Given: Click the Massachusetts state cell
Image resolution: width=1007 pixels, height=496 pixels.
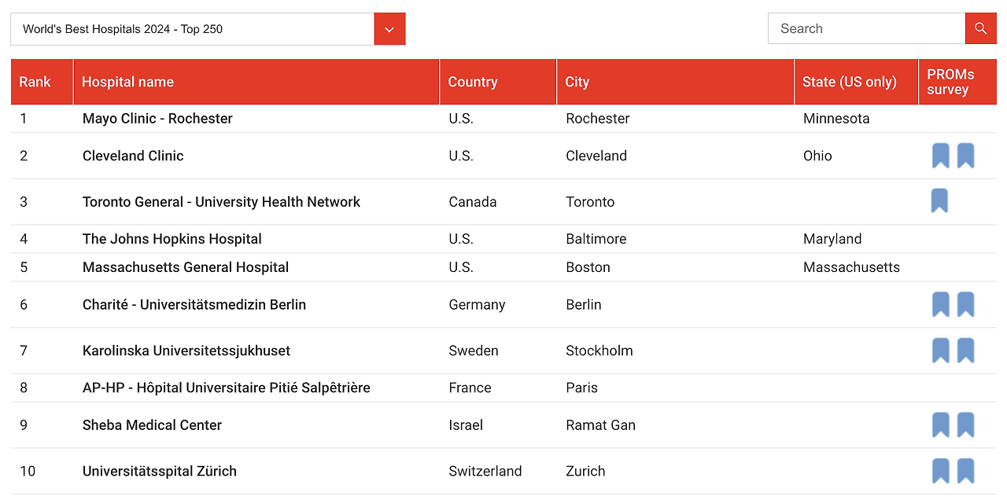Looking at the screenshot, I should pyautogui.click(x=851, y=267).
